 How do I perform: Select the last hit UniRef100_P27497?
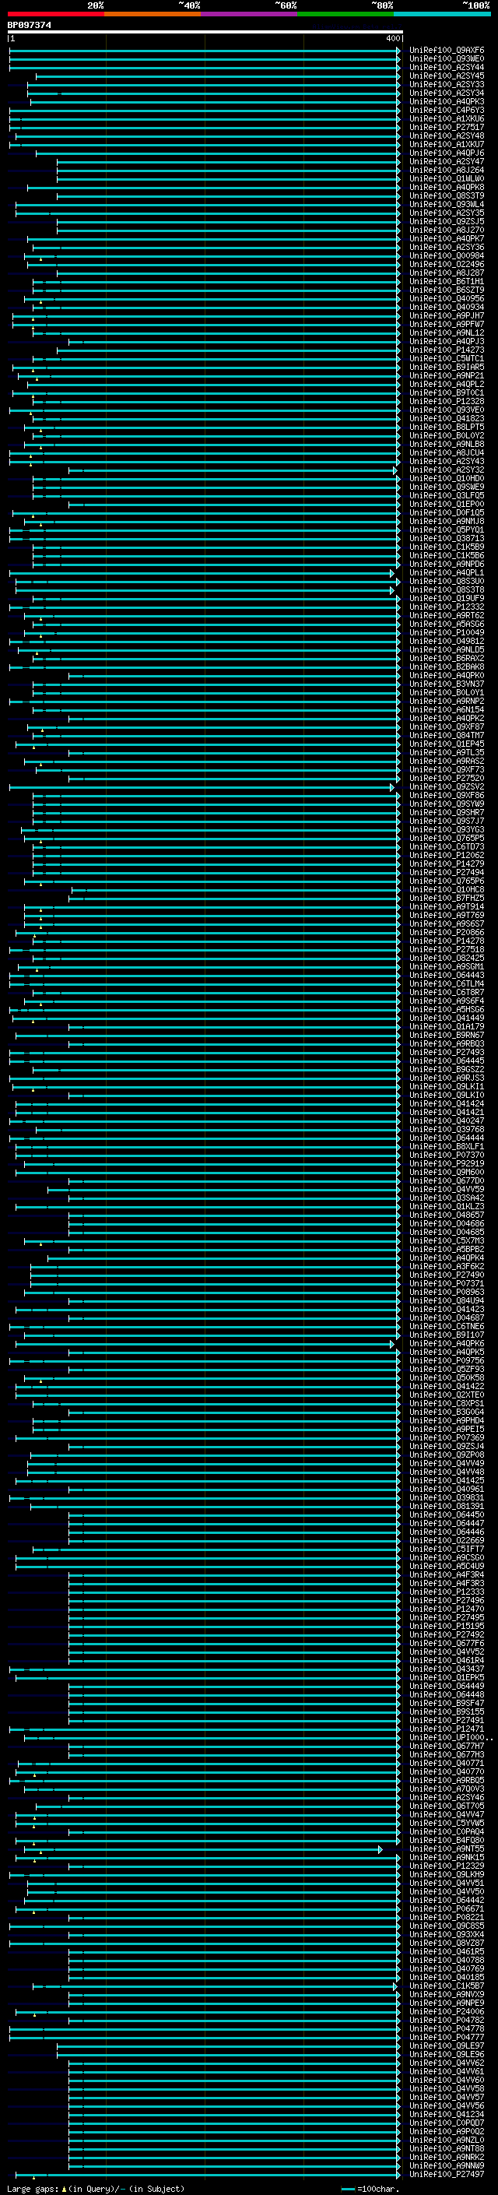tap(447, 2174)
